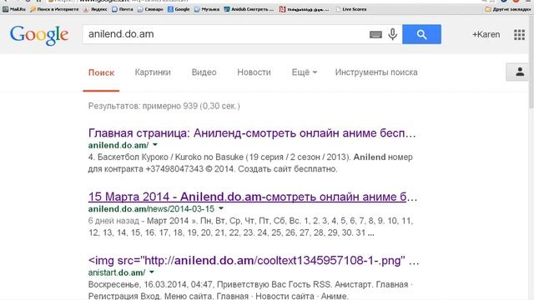Open the Поиск в Интернете bookmark

[54, 9]
